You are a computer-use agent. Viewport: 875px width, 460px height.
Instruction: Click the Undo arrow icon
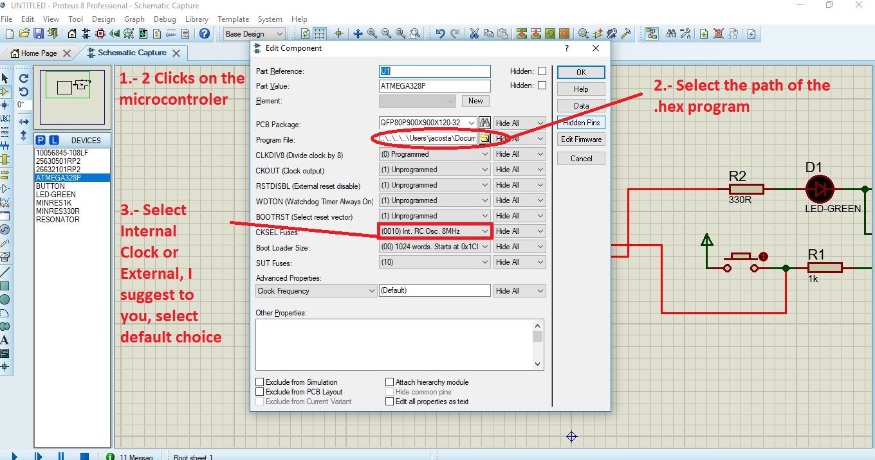point(440,33)
